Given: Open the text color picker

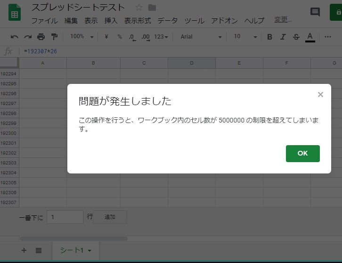Looking at the screenshot, I should (309, 37).
